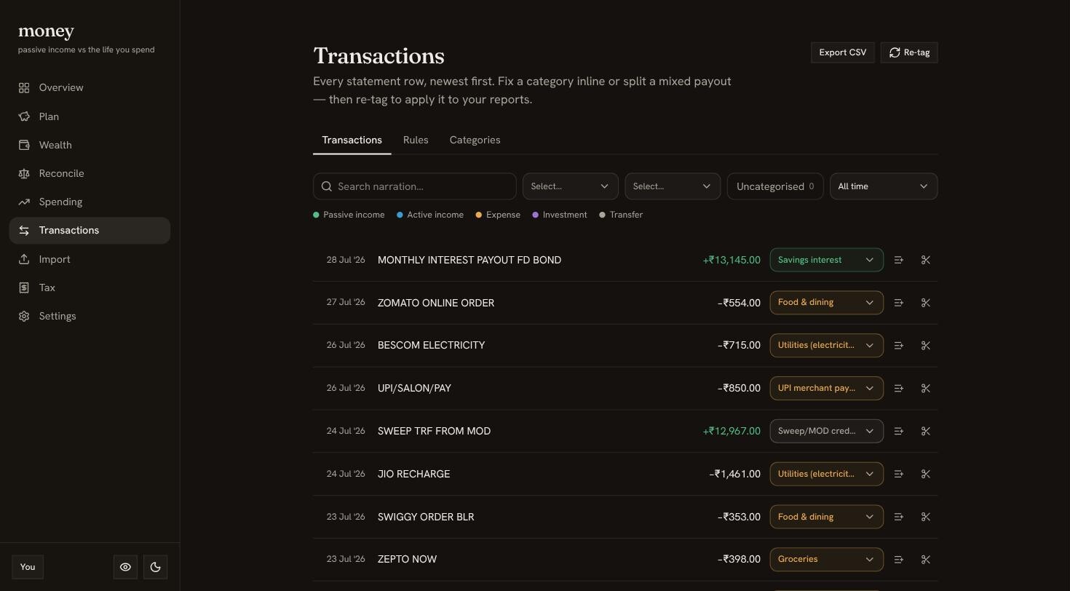Click the money app logo

tap(46, 31)
